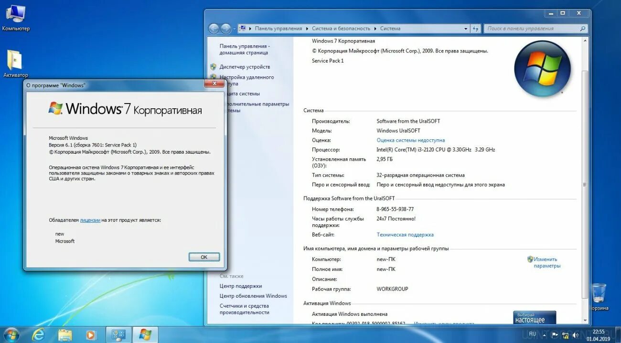Click the System window scrollbar down arrow
Image resolution: width=621 pixels, height=343 pixels.
585,319
